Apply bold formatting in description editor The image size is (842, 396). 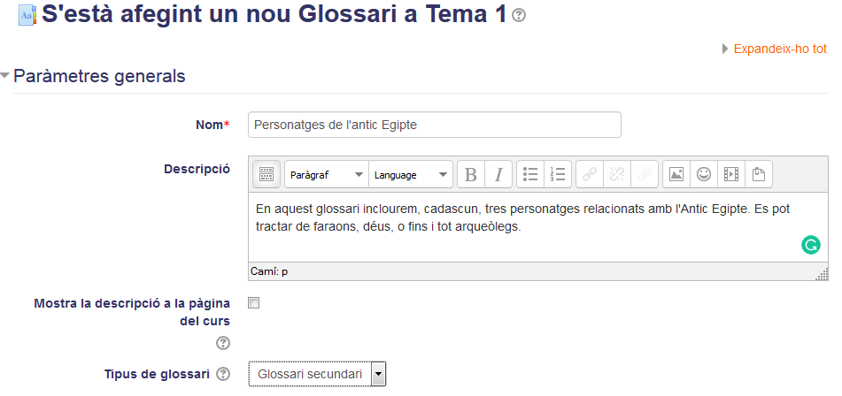pos(471,174)
